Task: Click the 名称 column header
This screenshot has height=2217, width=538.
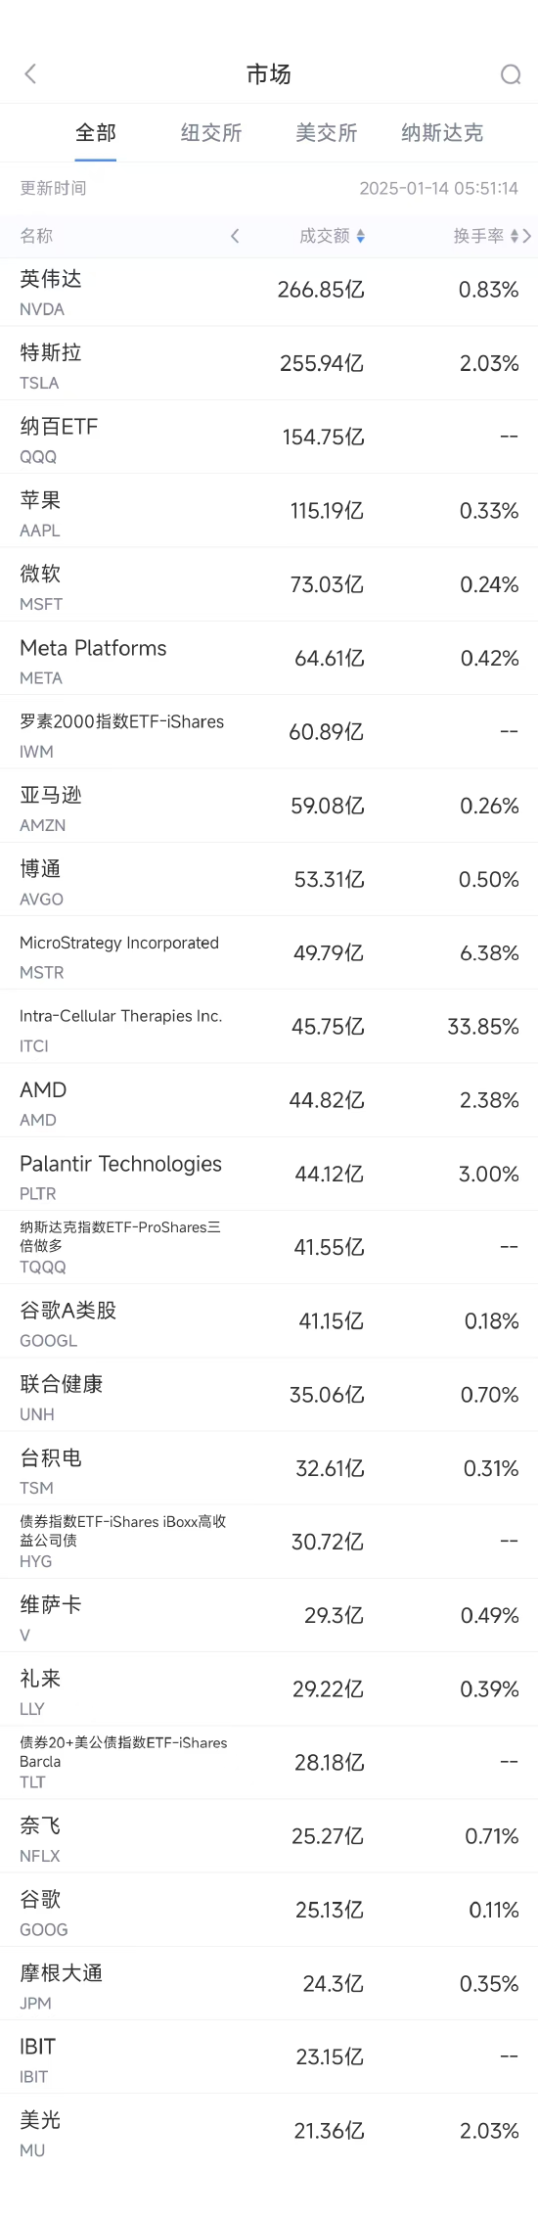Action: (x=36, y=236)
